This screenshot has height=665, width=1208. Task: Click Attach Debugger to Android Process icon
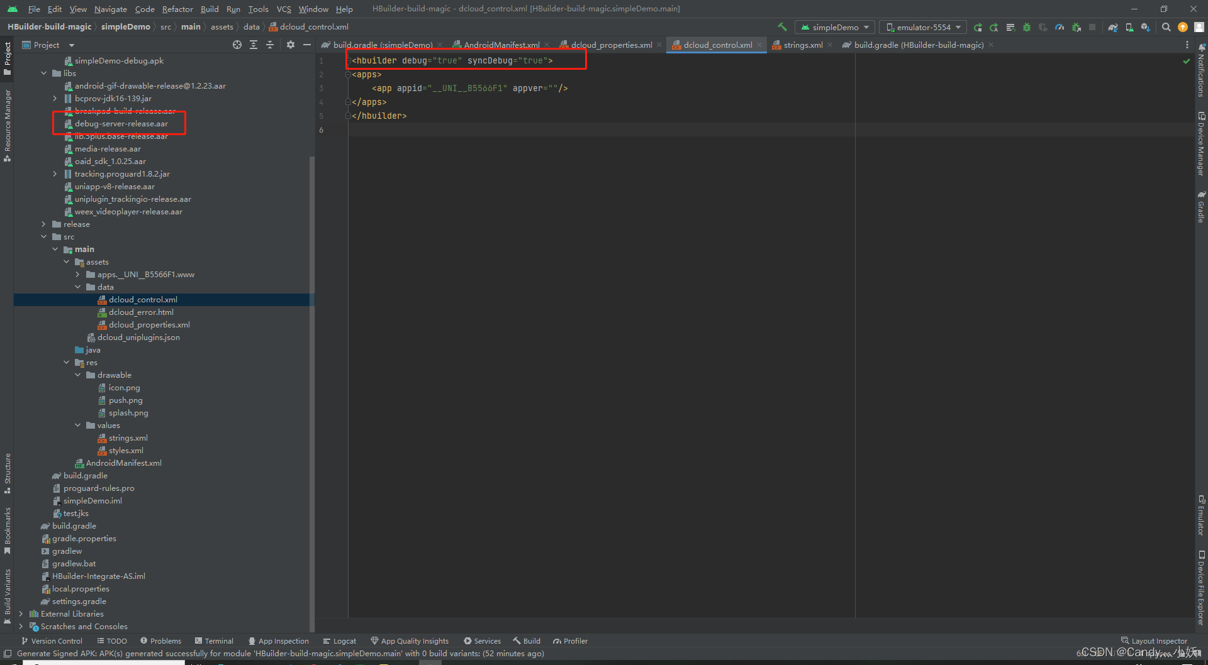pyautogui.click(x=1077, y=27)
